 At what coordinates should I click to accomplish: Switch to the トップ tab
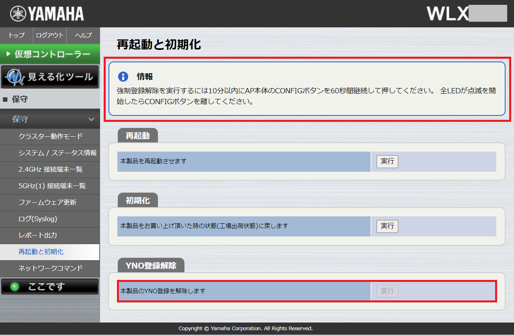click(16, 35)
